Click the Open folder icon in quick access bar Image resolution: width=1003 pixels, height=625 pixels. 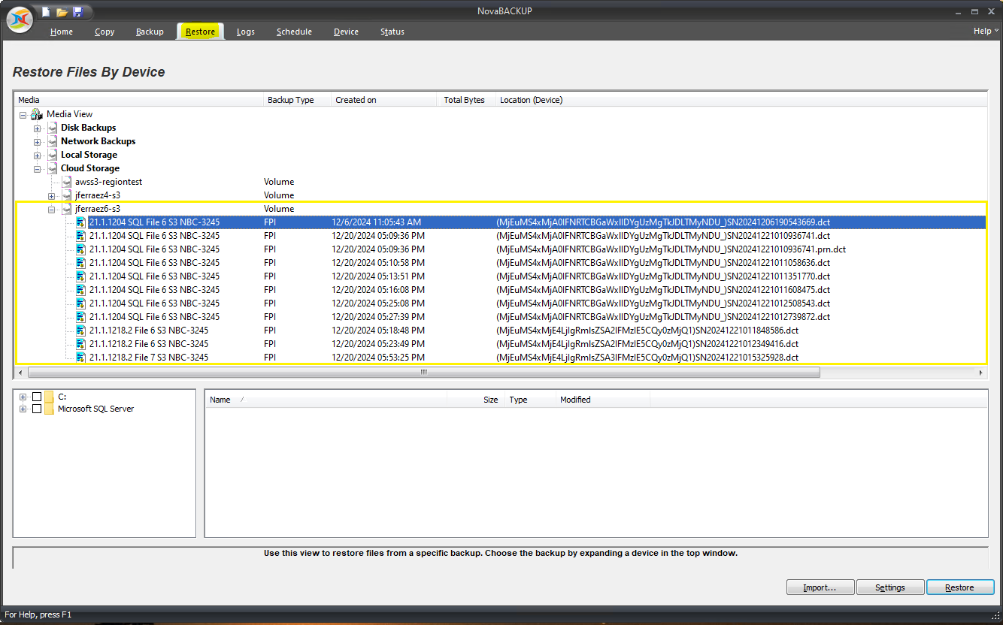tap(62, 11)
